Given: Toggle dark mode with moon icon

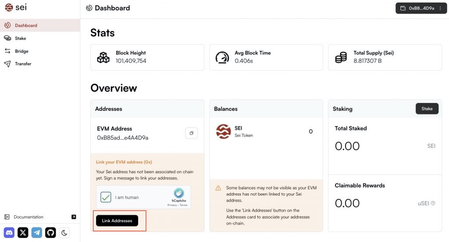Looking at the screenshot, I should 64,233.
